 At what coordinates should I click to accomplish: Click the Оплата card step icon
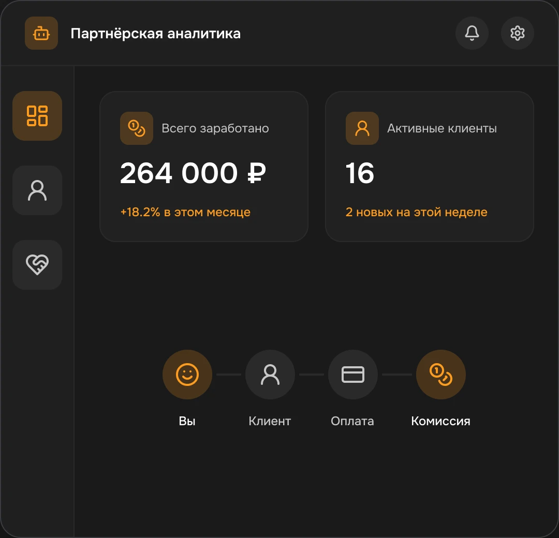point(353,375)
